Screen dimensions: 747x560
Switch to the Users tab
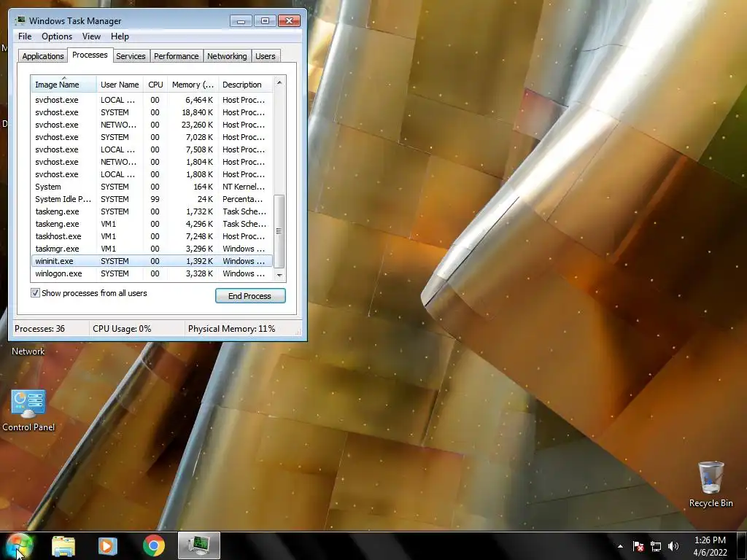pos(266,56)
